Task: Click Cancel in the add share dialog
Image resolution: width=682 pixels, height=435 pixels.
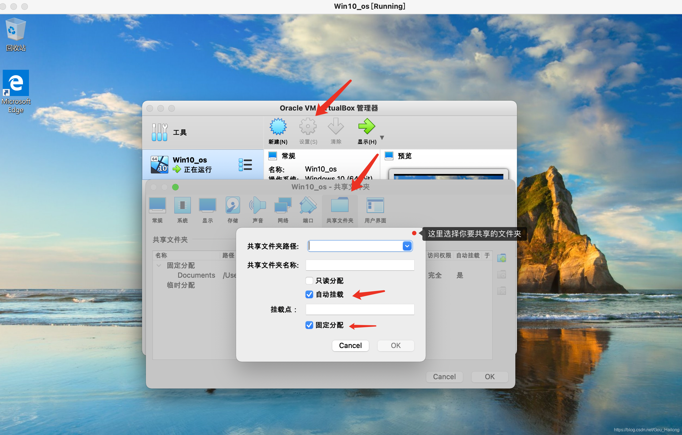Action: click(350, 345)
